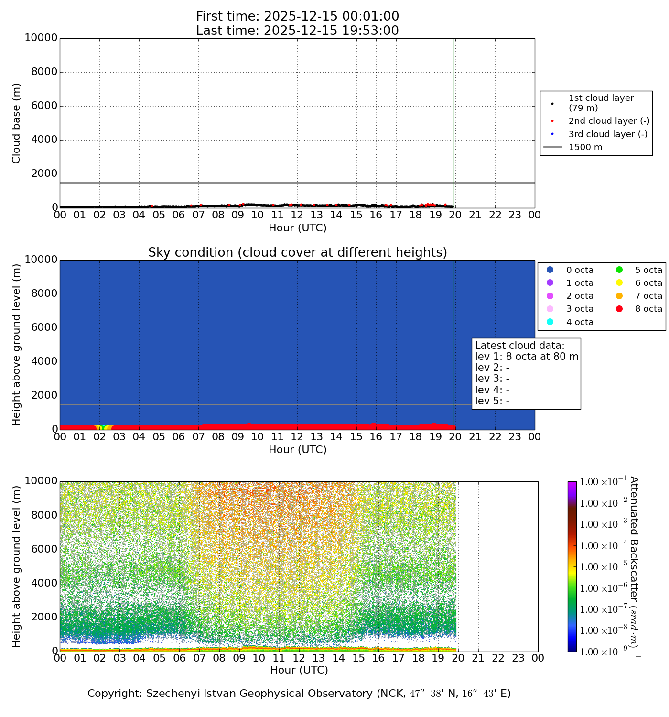Select the 7 octa orange legend marker

click(x=619, y=296)
